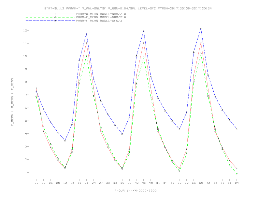Click x-axis tick label 12

point(65,183)
